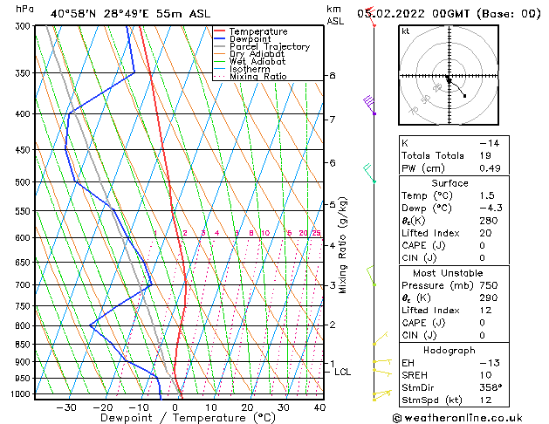The image size is (549, 424).
Task: Click the 'km ASL' altitude axis header
Action: click(335, 15)
